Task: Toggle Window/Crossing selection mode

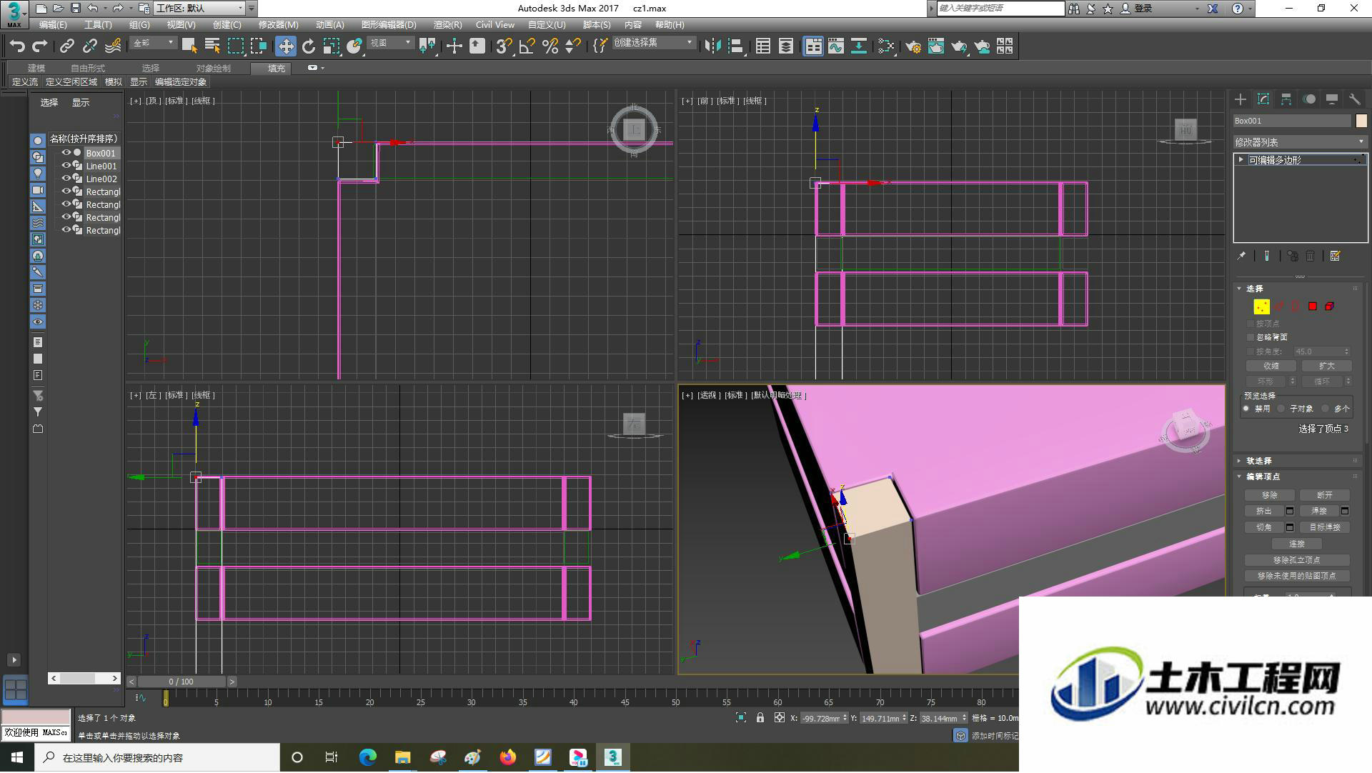Action: 259,46
